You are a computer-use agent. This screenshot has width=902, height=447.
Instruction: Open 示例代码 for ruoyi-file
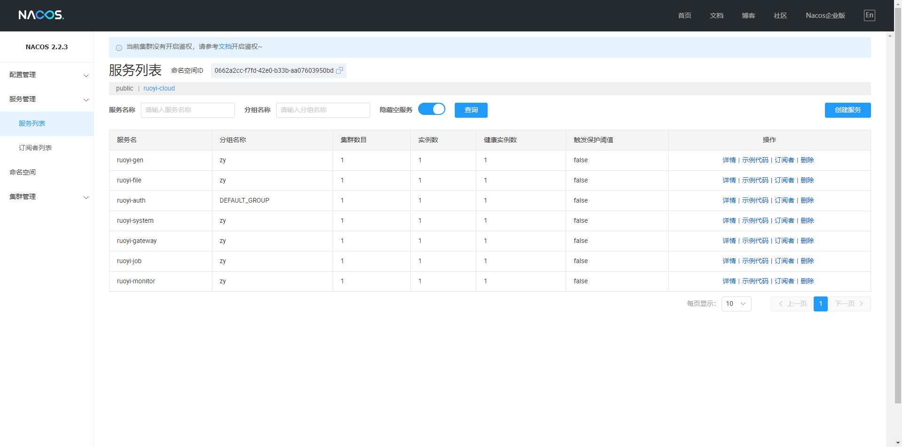(x=755, y=181)
